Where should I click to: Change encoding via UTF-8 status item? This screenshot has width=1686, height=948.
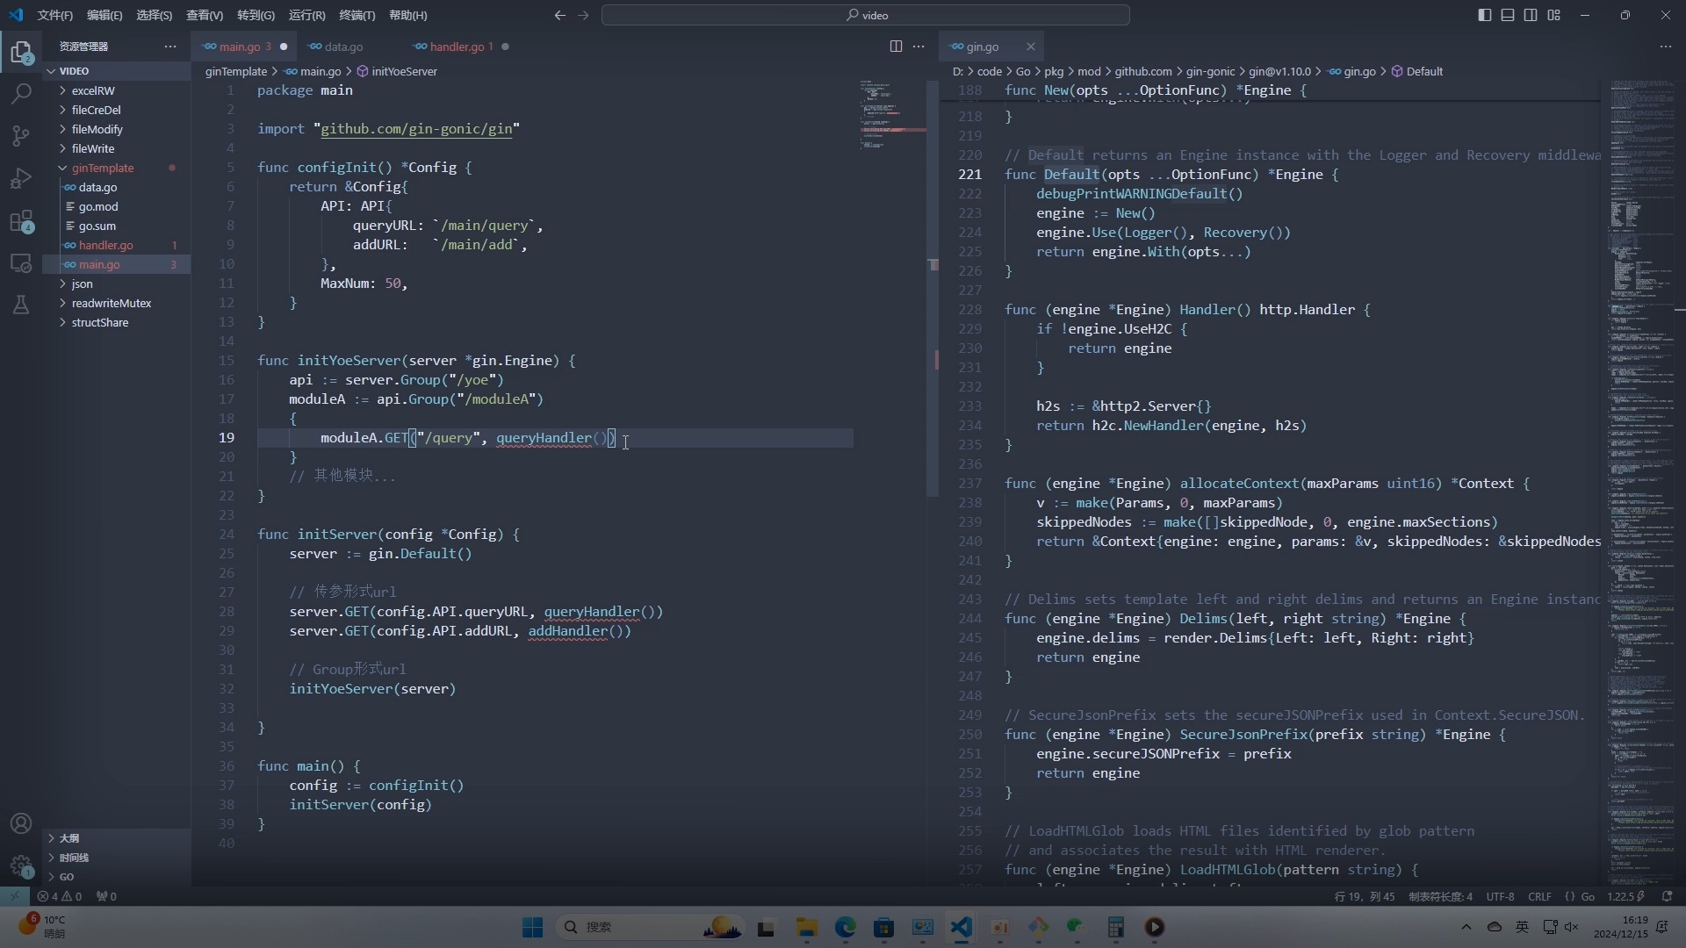tap(1500, 896)
